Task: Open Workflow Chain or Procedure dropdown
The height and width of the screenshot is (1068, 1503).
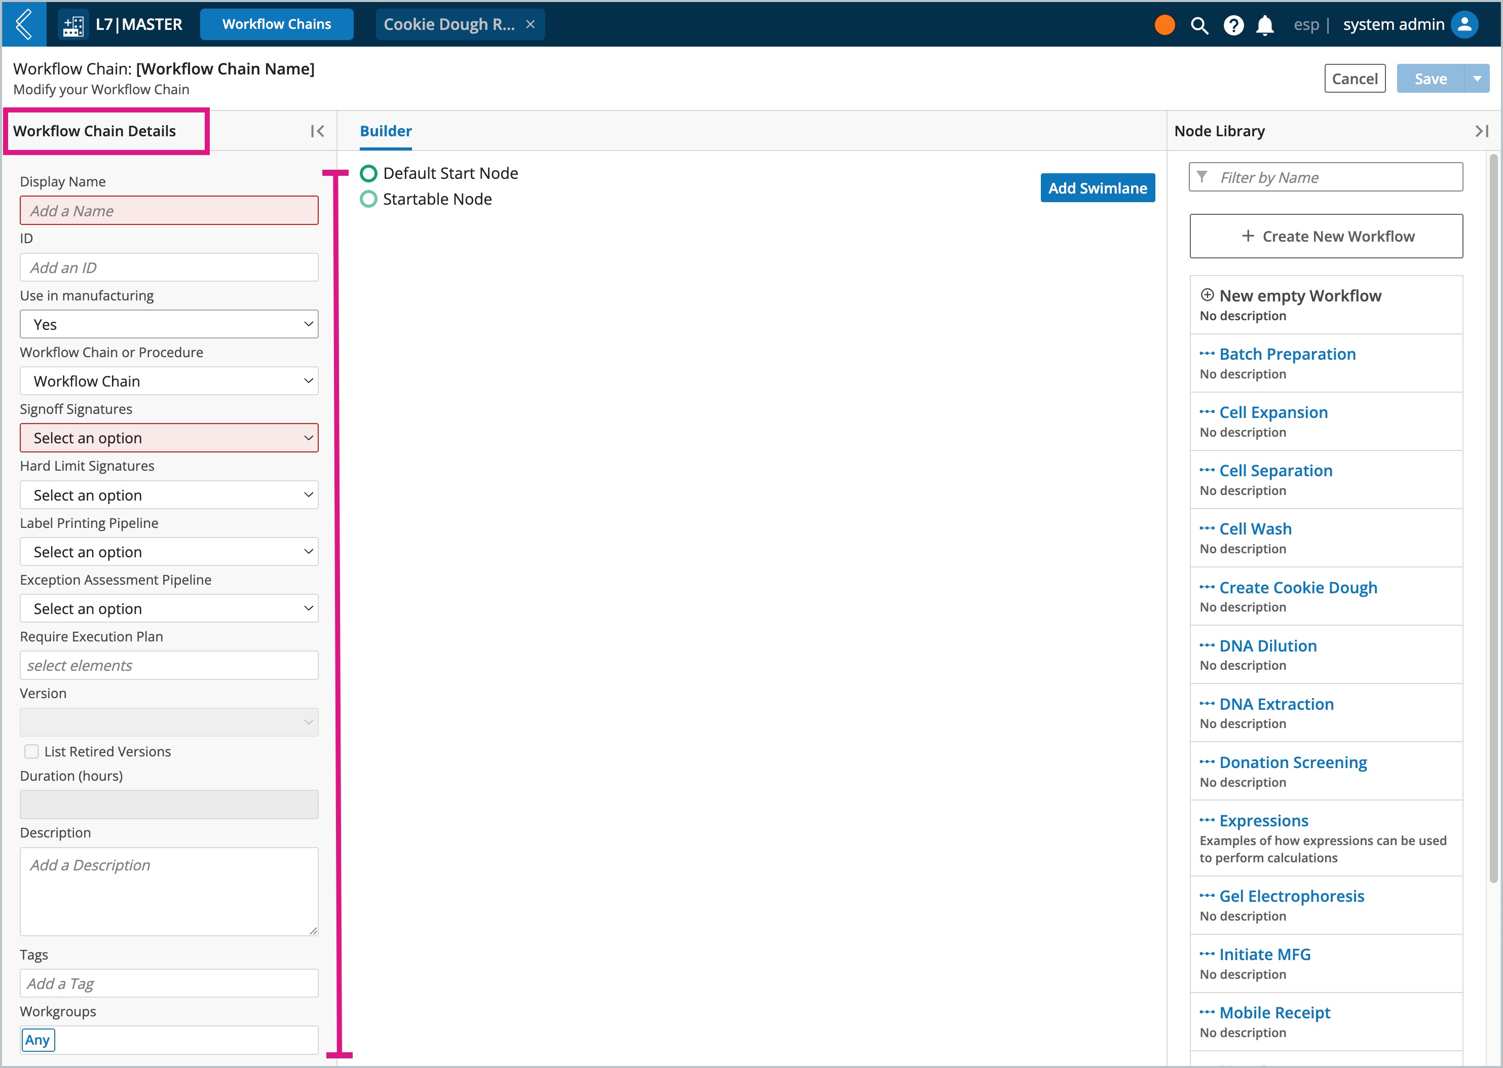Action: (x=169, y=382)
